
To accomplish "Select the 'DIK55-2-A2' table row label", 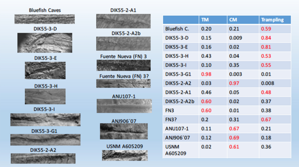I will [178, 83].
